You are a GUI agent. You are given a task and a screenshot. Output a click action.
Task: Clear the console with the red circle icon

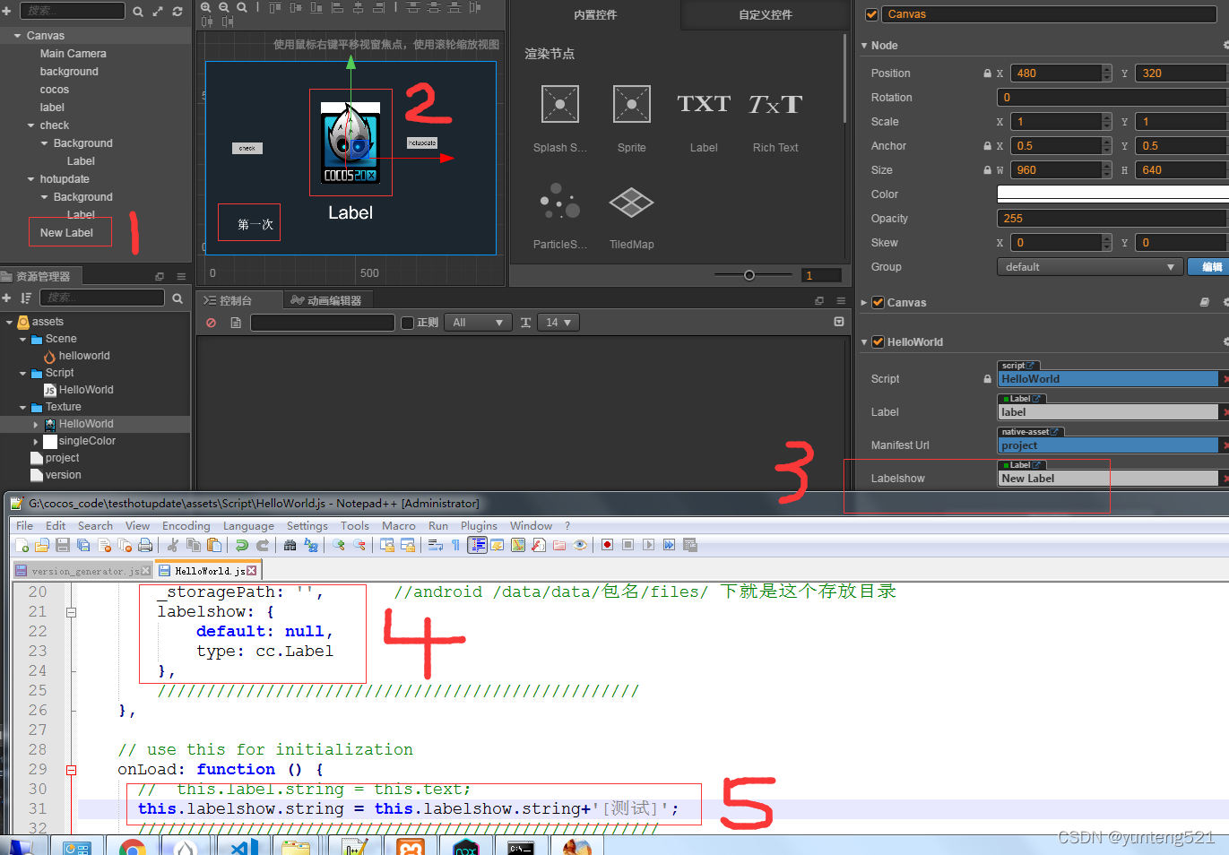(x=212, y=323)
